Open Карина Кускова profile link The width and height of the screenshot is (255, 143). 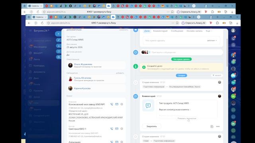point(82,88)
